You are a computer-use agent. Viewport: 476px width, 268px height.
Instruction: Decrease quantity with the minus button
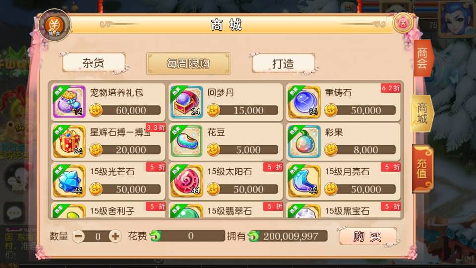79,236
